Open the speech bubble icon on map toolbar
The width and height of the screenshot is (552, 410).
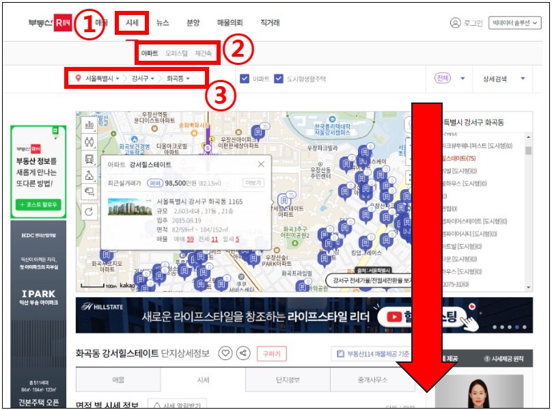[x=89, y=192]
